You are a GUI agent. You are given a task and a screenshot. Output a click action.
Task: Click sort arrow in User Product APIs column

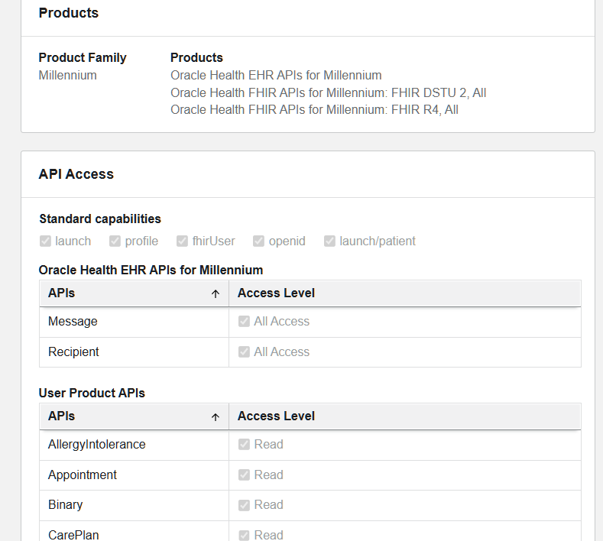216,417
